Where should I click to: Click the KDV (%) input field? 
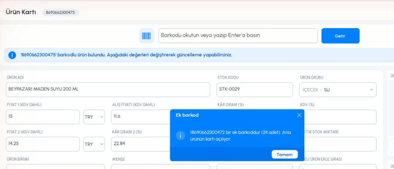(340, 117)
